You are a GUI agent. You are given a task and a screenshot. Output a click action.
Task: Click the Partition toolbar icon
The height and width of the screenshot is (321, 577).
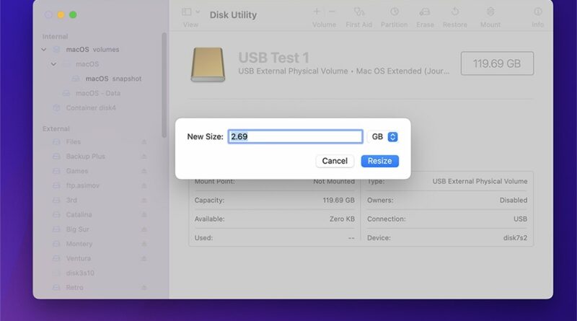click(394, 12)
